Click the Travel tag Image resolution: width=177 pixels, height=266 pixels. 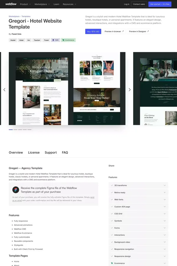[x=46, y=40]
